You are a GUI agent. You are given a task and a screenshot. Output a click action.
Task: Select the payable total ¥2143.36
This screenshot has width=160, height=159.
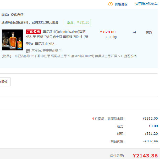[145, 156]
